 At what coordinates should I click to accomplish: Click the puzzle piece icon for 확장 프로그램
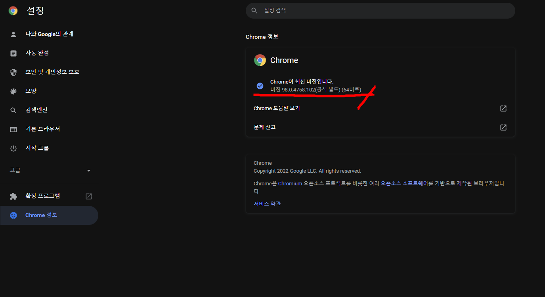(13, 196)
